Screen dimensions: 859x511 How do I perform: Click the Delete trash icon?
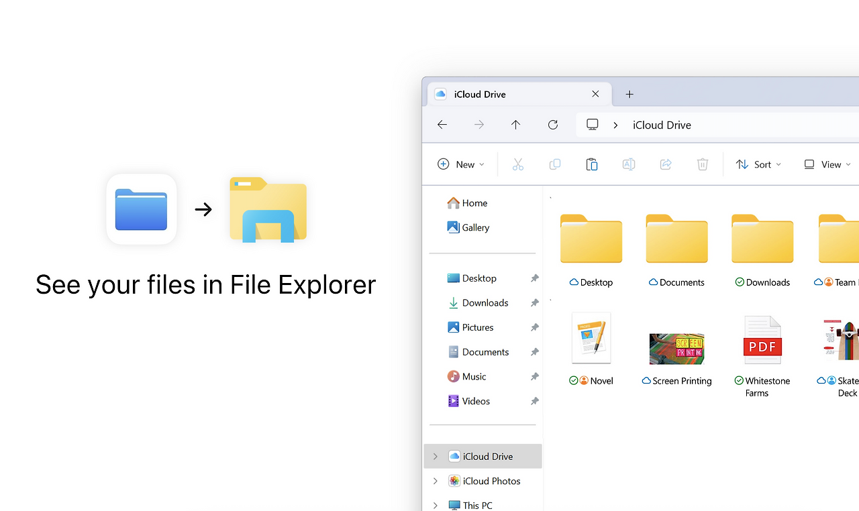coord(703,164)
